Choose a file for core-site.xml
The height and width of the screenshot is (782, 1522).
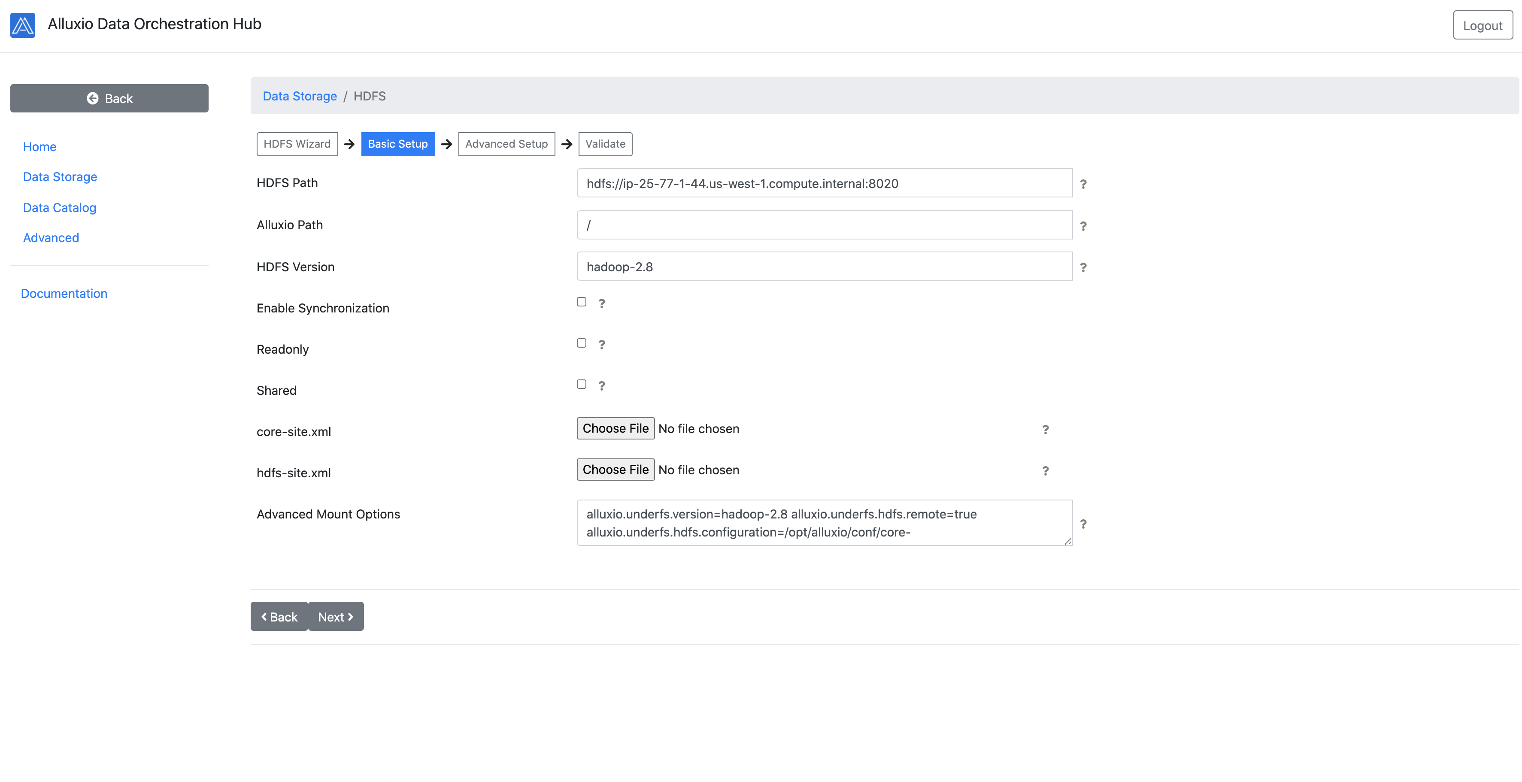[x=615, y=428]
